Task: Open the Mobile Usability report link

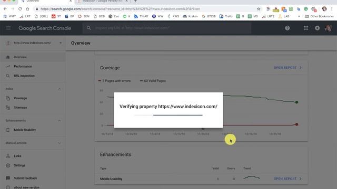Action: click(288, 178)
